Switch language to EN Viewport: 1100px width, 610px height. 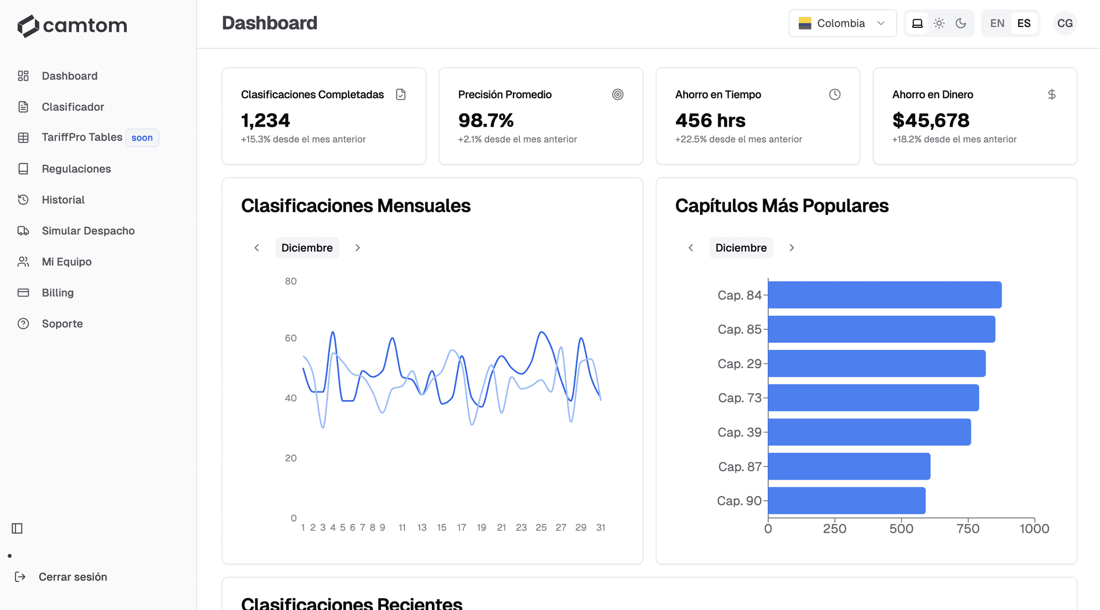point(997,24)
